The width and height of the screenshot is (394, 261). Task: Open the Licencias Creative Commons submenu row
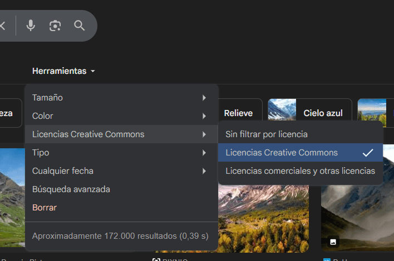pos(121,134)
